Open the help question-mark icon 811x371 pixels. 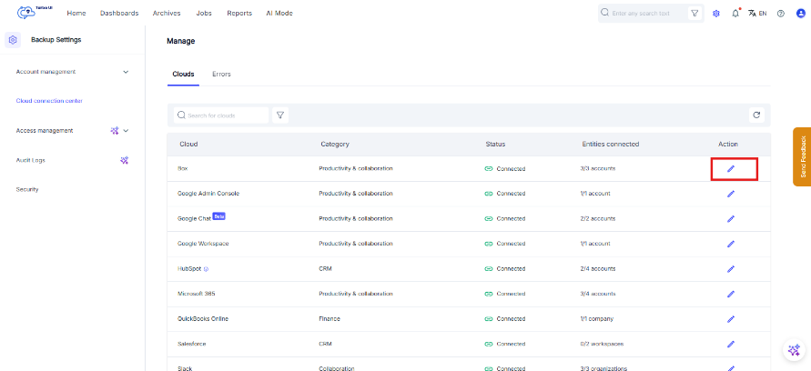point(781,14)
